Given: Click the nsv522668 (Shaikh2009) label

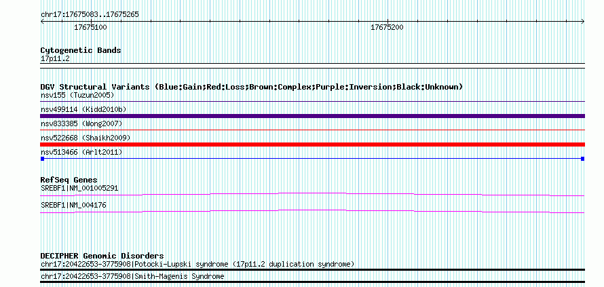Looking at the screenshot, I should (x=86, y=138).
